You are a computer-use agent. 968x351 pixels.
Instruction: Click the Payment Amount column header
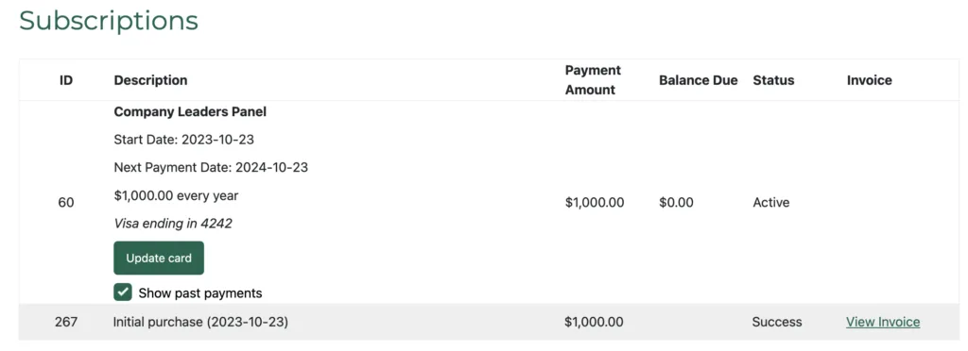593,80
